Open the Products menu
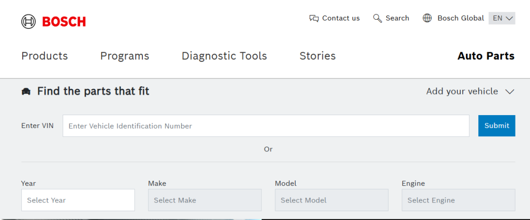 (x=45, y=56)
